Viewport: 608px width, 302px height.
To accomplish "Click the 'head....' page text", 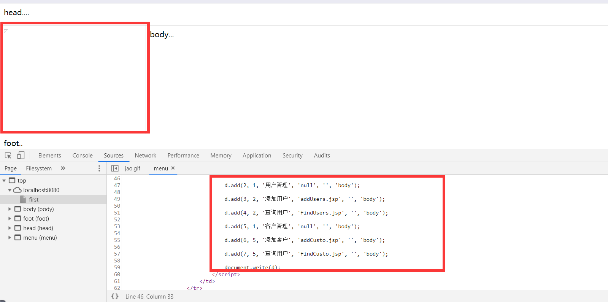I will (16, 13).
